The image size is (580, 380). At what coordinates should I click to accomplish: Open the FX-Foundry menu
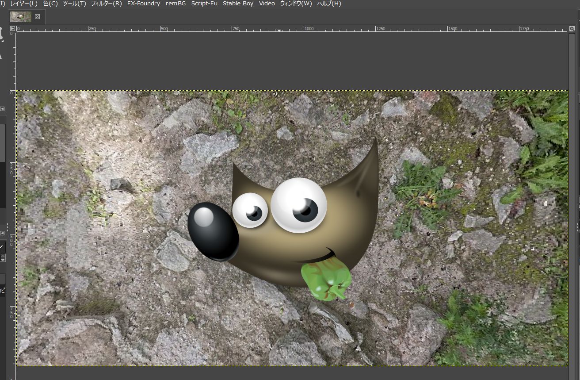click(x=143, y=4)
